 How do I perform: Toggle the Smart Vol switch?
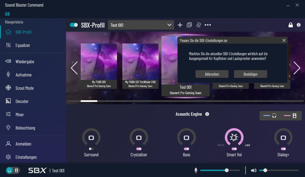(234, 149)
